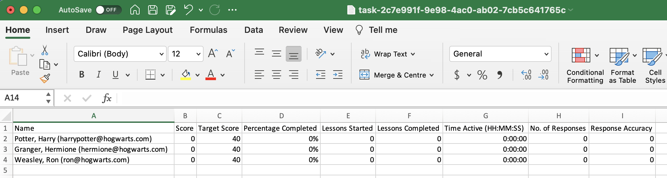Viewport: 667px width, 178px height.
Task: Click the Format as Table button
Action: coord(622,66)
